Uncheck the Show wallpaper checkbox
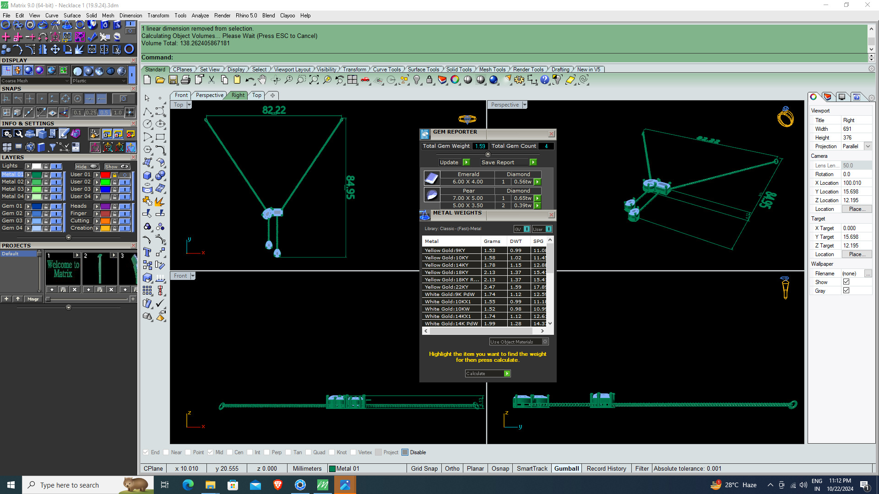 pyautogui.click(x=846, y=282)
